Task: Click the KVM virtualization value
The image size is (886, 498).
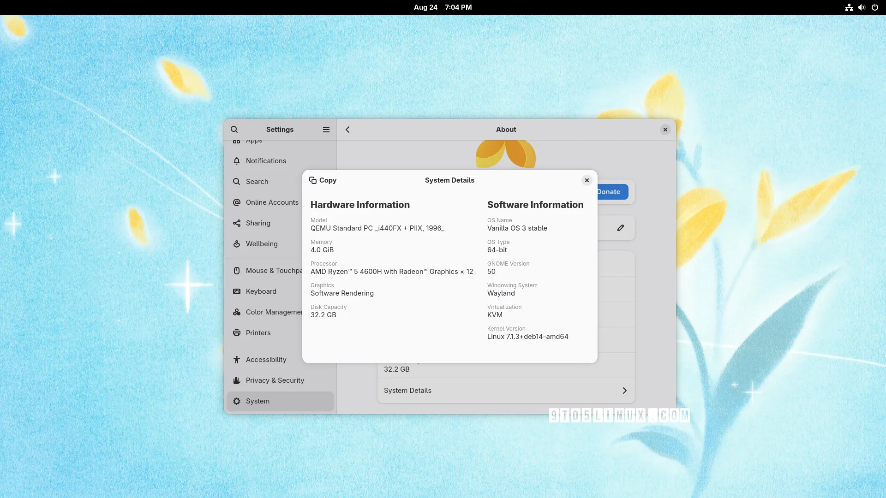Action: [495, 315]
